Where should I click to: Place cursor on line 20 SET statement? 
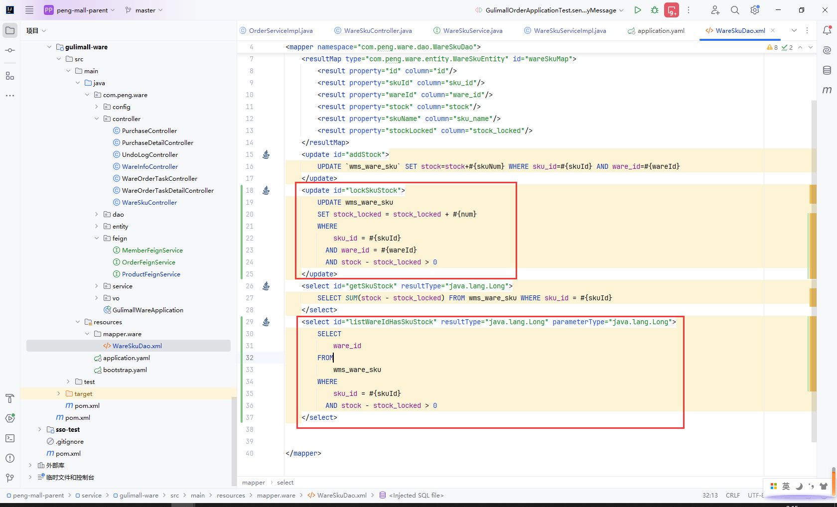pyautogui.click(x=397, y=214)
